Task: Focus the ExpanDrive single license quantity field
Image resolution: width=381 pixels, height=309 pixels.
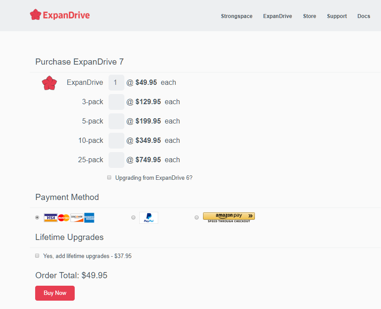Action: click(x=116, y=83)
